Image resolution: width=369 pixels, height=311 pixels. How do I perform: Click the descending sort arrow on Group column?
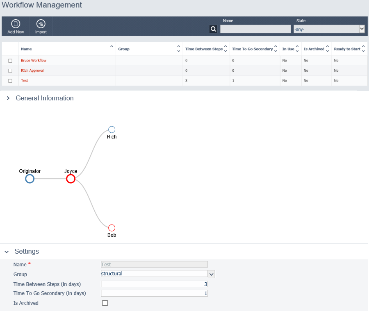(179, 51)
